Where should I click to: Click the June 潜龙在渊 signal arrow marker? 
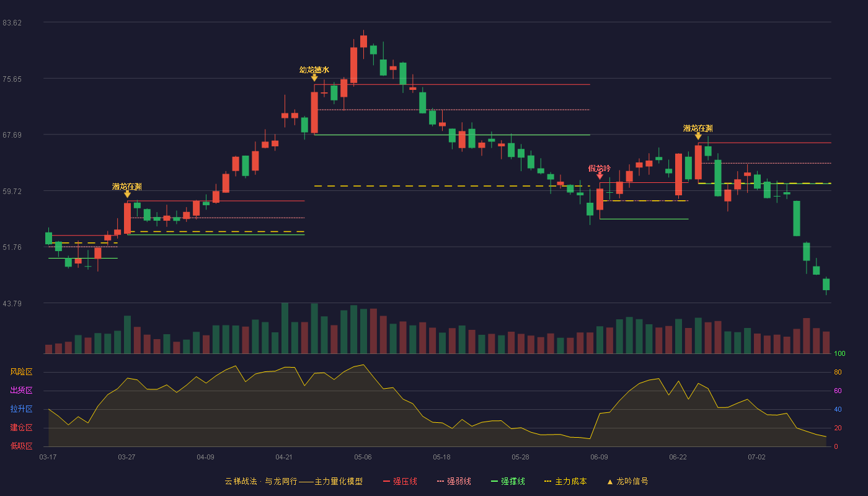pos(698,136)
